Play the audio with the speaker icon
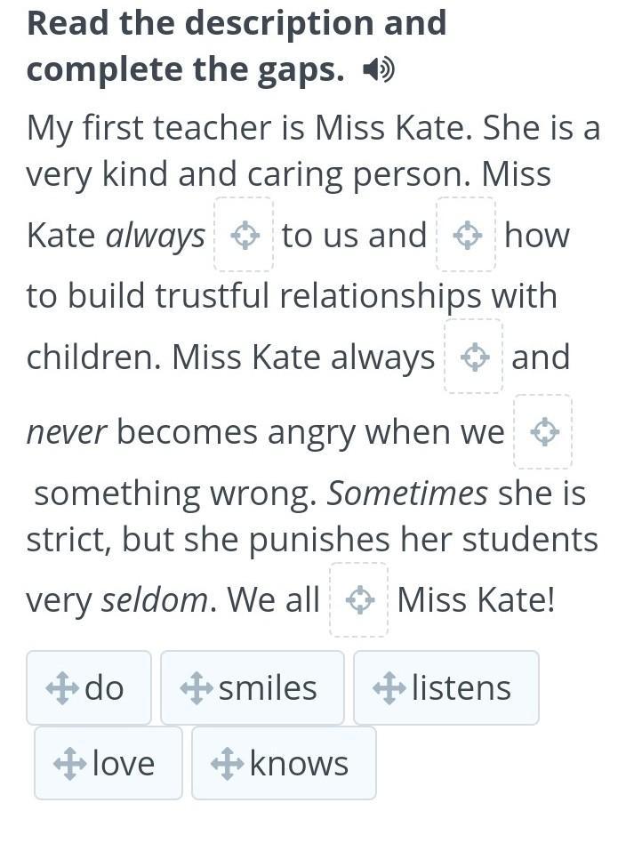634x851 pixels. pyautogui.click(x=379, y=69)
